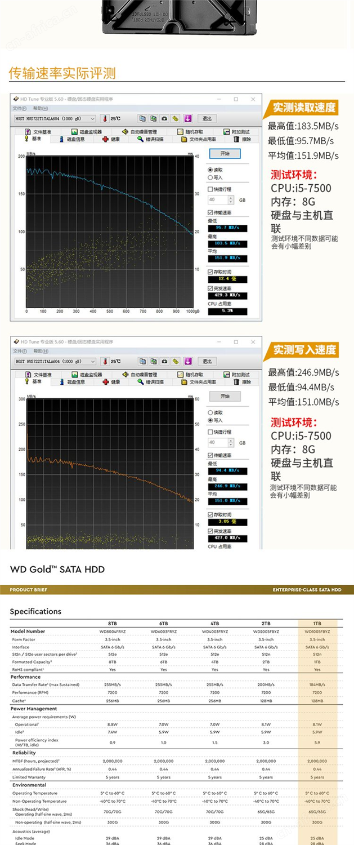This screenshot has width=354, height=845.
Task: Click camera save-screenshot icon in write-test window
Action: click(x=164, y=361)
